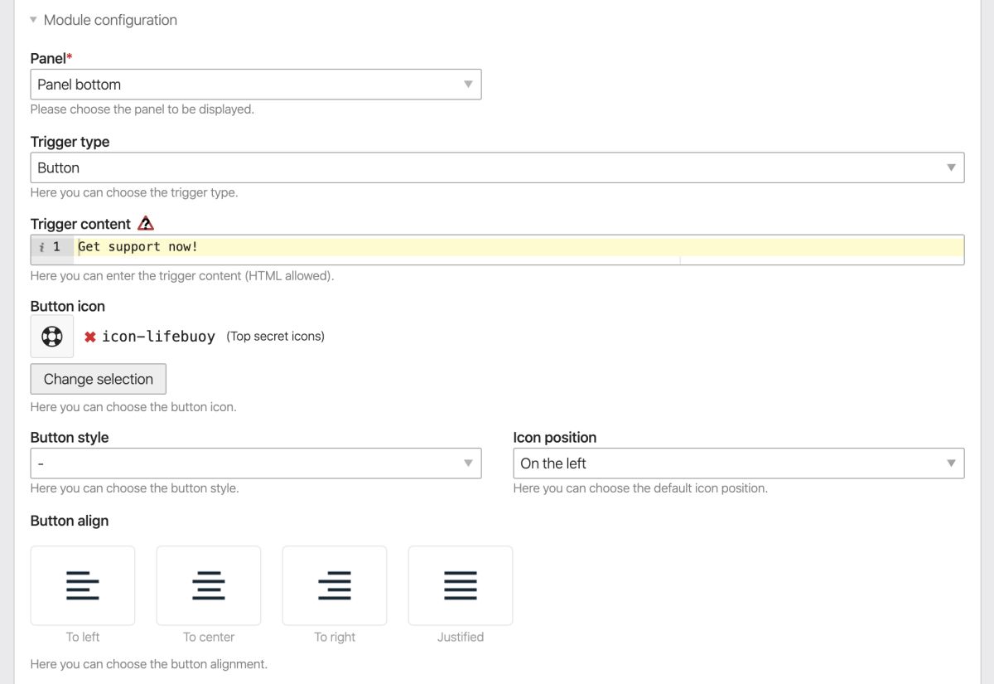994x684 pixels.
Task: Select the align to center icon
Action: tap(209, 585)
